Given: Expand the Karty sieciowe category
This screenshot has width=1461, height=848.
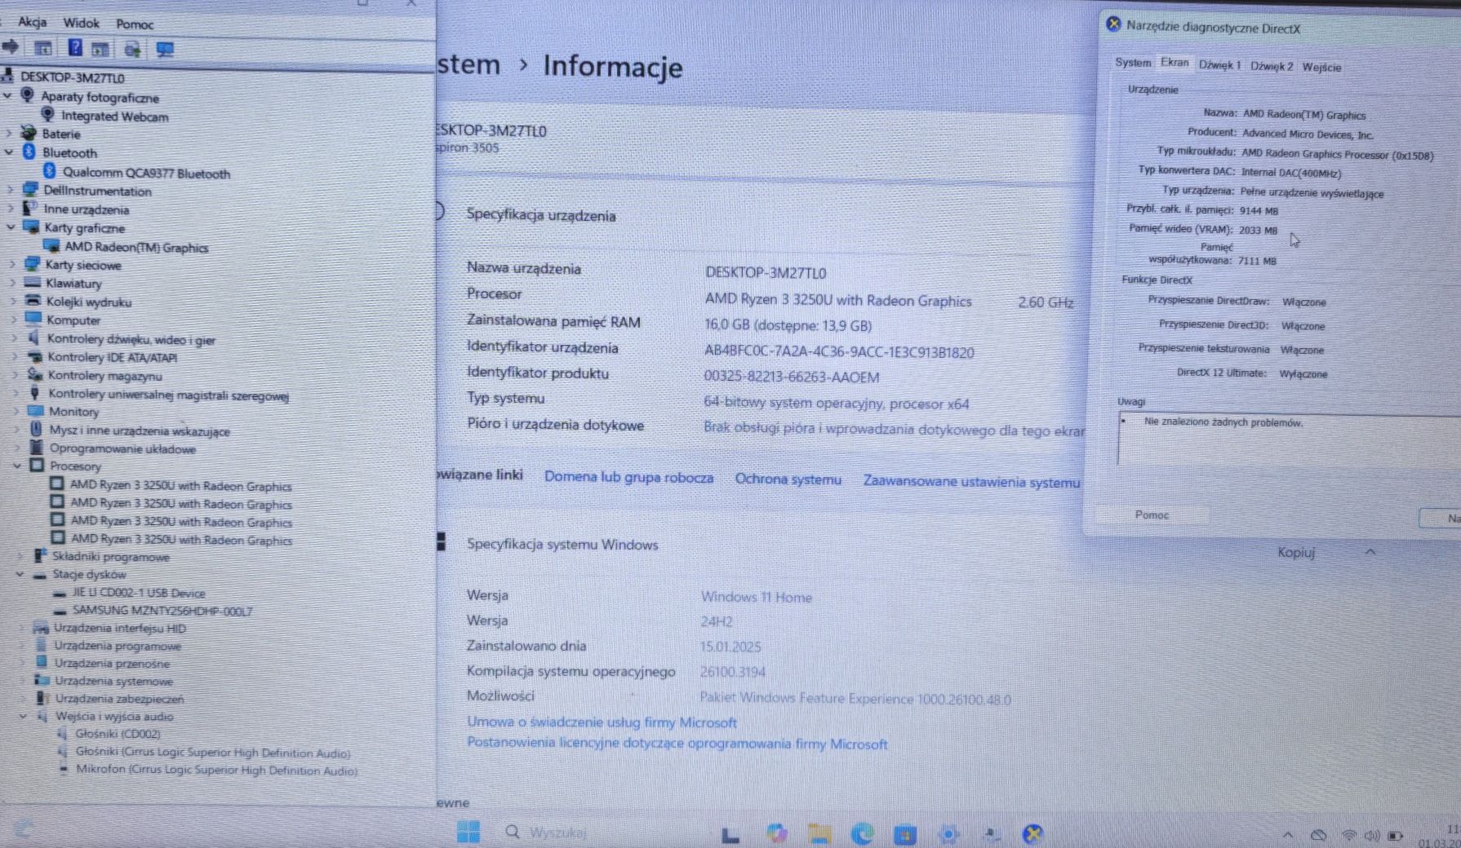Looking at the screenshot, I should coord(12,264).
